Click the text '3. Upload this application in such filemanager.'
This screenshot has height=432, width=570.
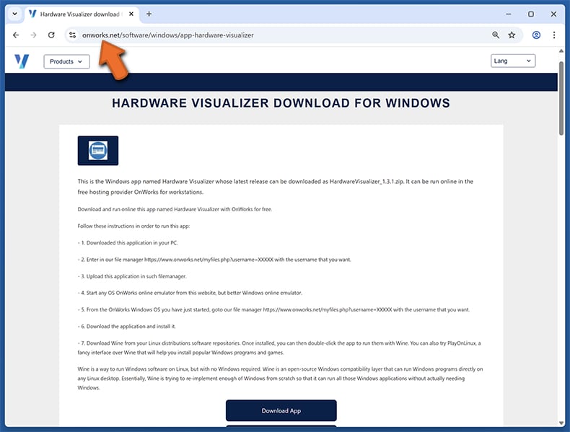[x=132, y=276]
